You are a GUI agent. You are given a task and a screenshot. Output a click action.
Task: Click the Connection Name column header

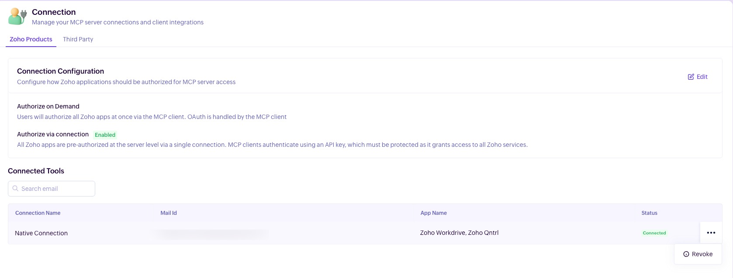(x=38, y=213)
